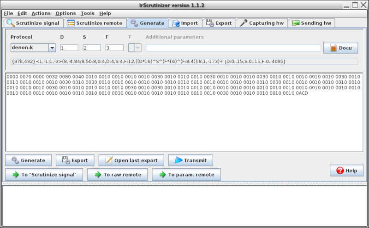Click the To raw remote button

(117, 175)
